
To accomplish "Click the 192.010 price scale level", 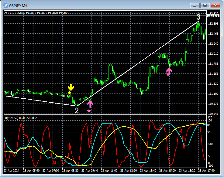I will click(213, 54).
